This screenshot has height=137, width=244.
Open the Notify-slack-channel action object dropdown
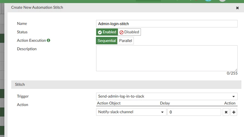pos(131,112)
